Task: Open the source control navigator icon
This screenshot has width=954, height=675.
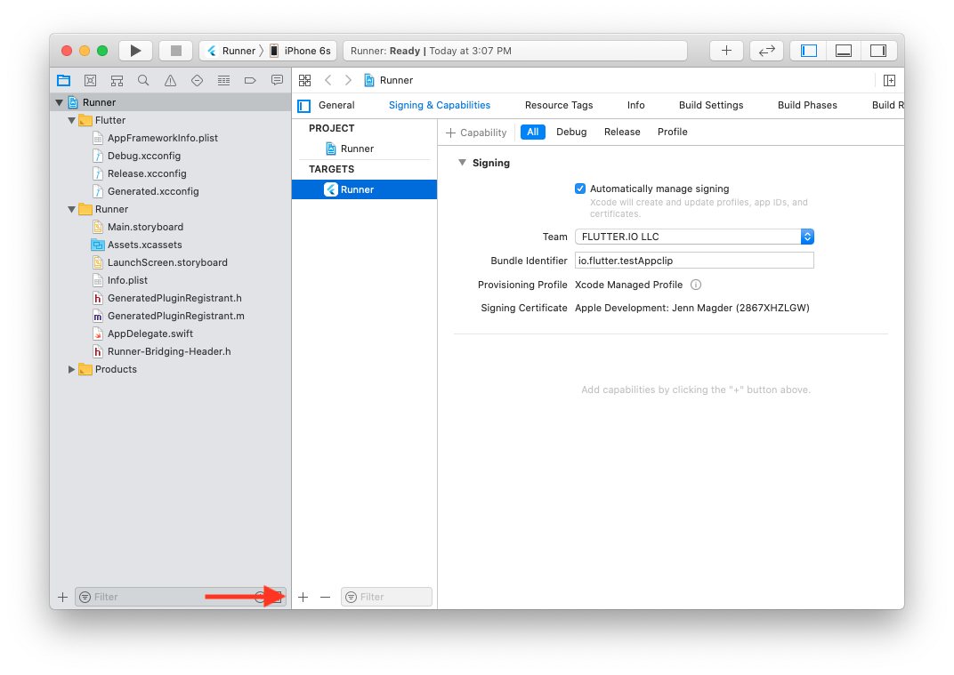Action: [x=90, y=80]
